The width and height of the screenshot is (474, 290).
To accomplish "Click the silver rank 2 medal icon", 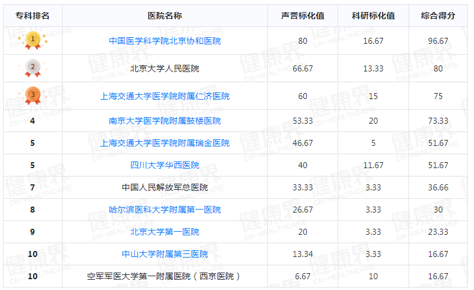I will [32, 68].
